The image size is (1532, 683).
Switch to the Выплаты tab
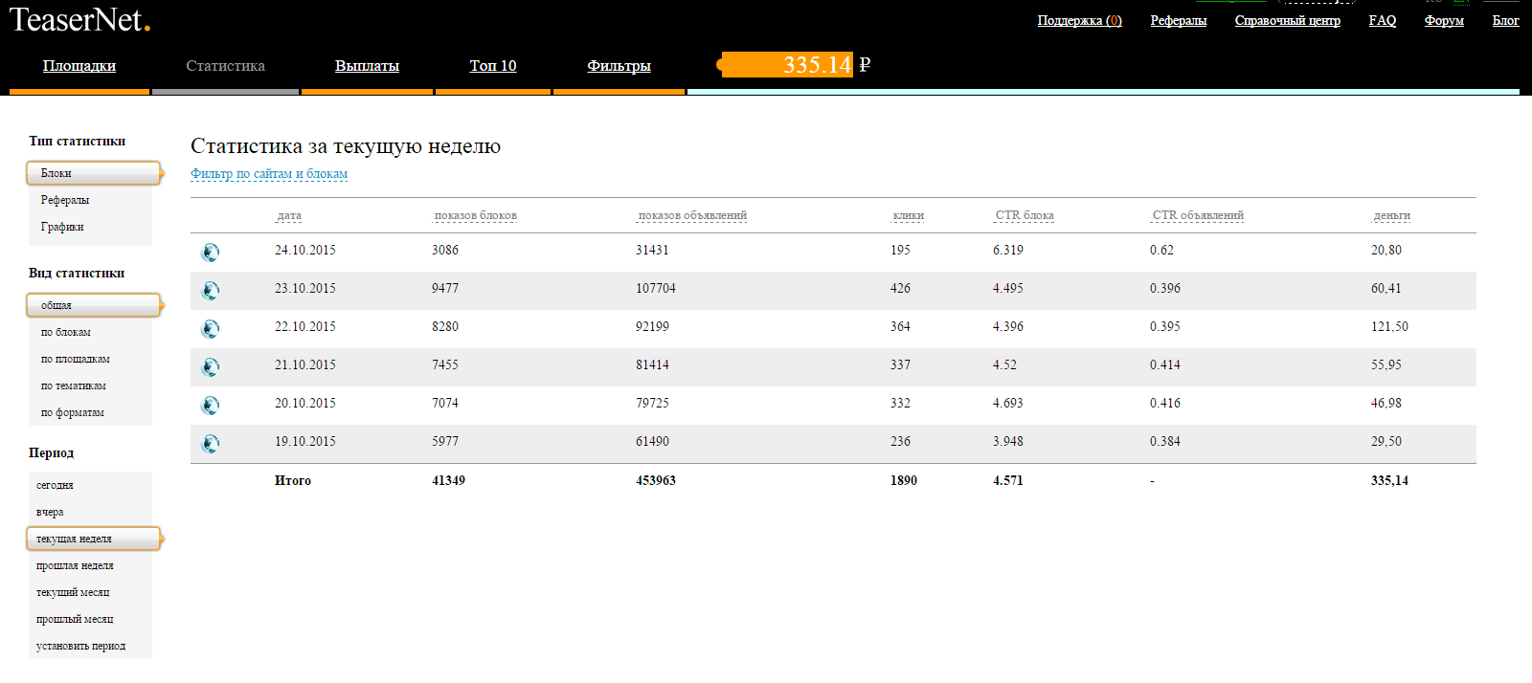(x=367, y=66)
